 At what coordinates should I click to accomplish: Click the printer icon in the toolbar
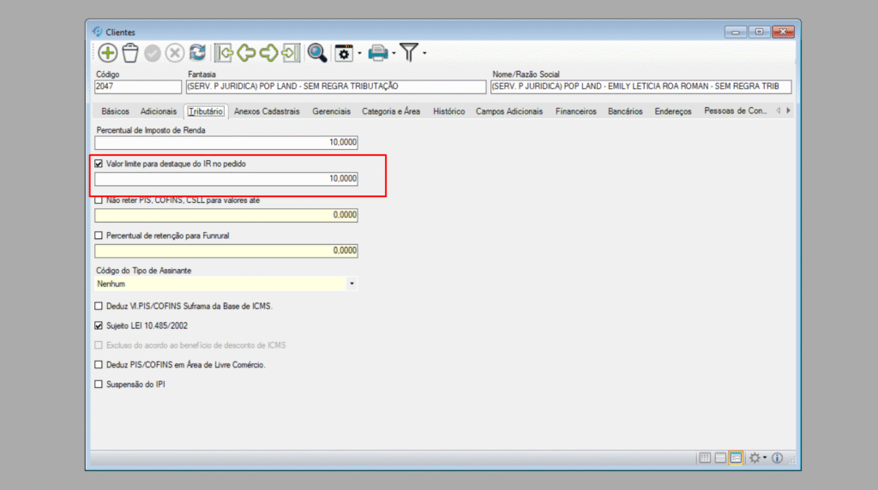[x=377, y=53]
